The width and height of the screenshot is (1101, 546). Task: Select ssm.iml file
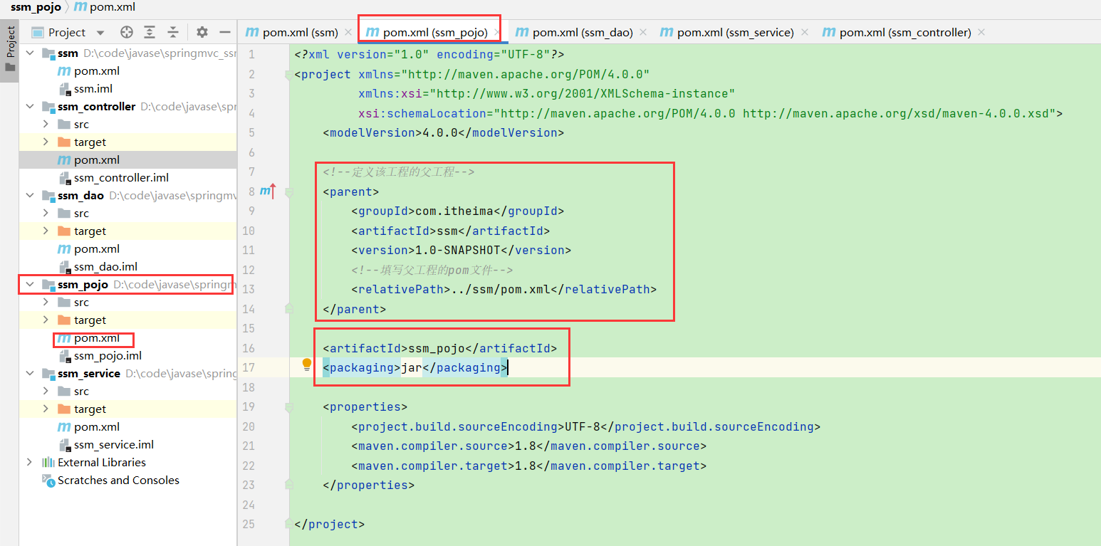93,89
